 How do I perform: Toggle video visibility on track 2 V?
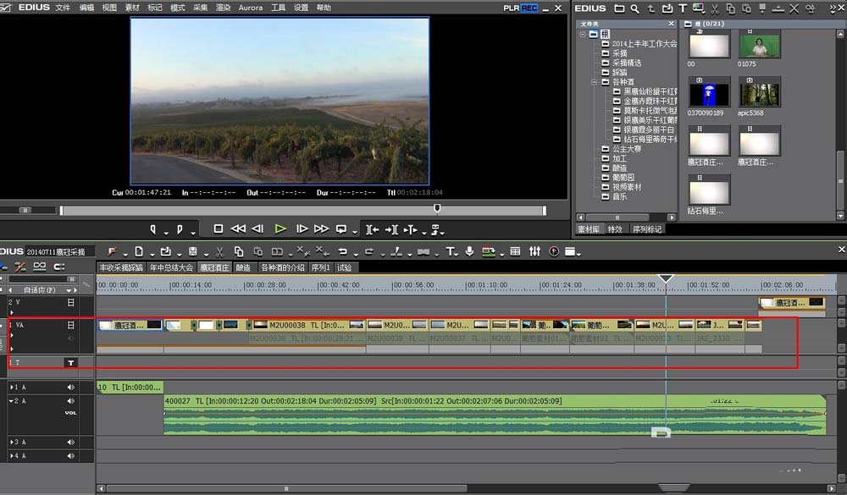[71, 303]
